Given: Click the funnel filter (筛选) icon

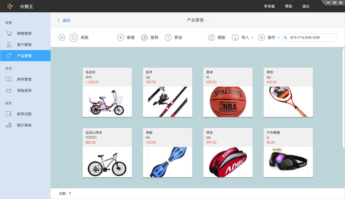Looking at the screenshot, I should [x=168, y=37].
